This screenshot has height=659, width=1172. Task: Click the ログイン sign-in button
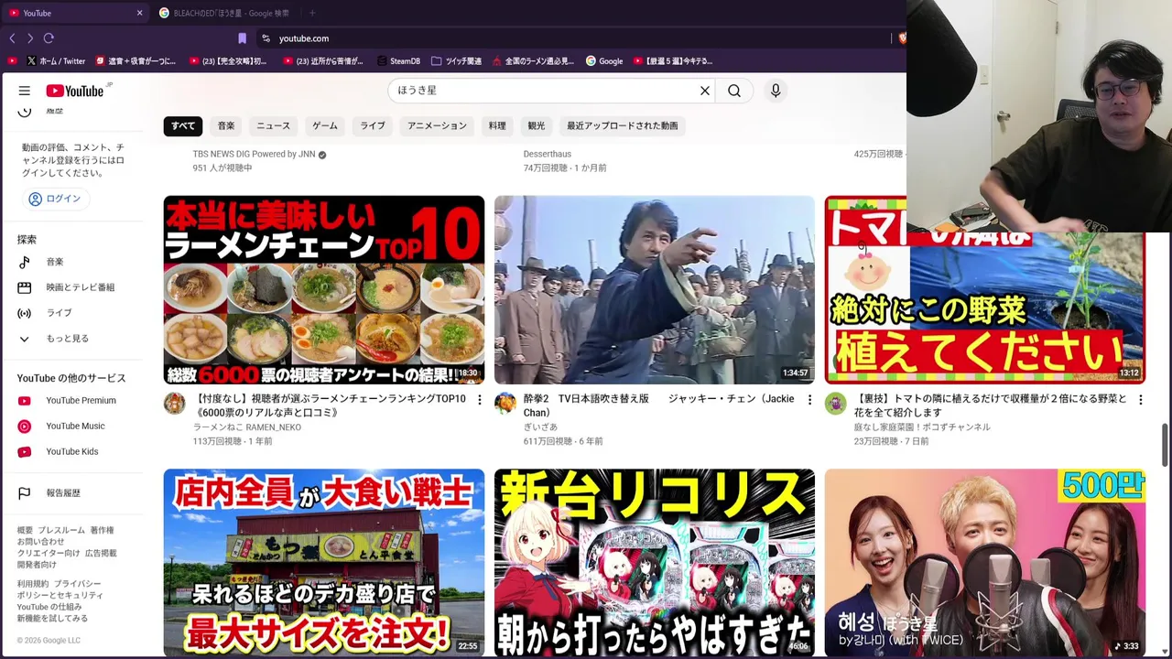tap(55, 199)
